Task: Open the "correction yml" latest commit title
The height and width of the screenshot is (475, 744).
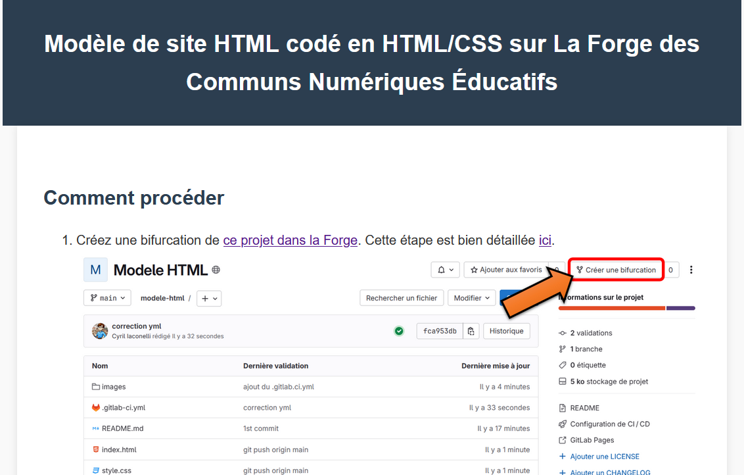Action: click(137, 326)
